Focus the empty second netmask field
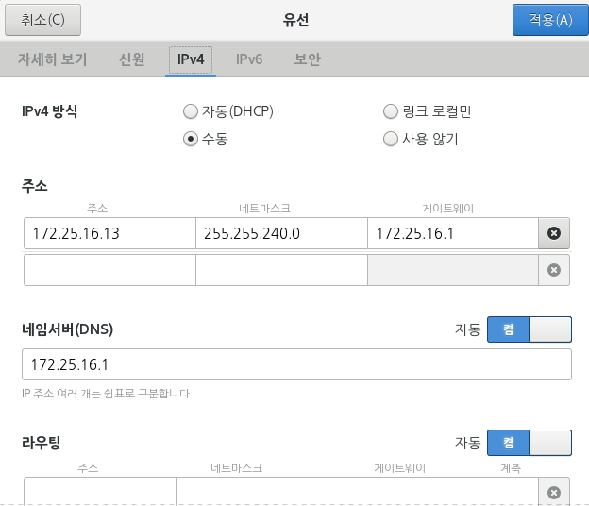Image resolution: width=589 pixels, height=506 pixels. (x=281, y=270)
